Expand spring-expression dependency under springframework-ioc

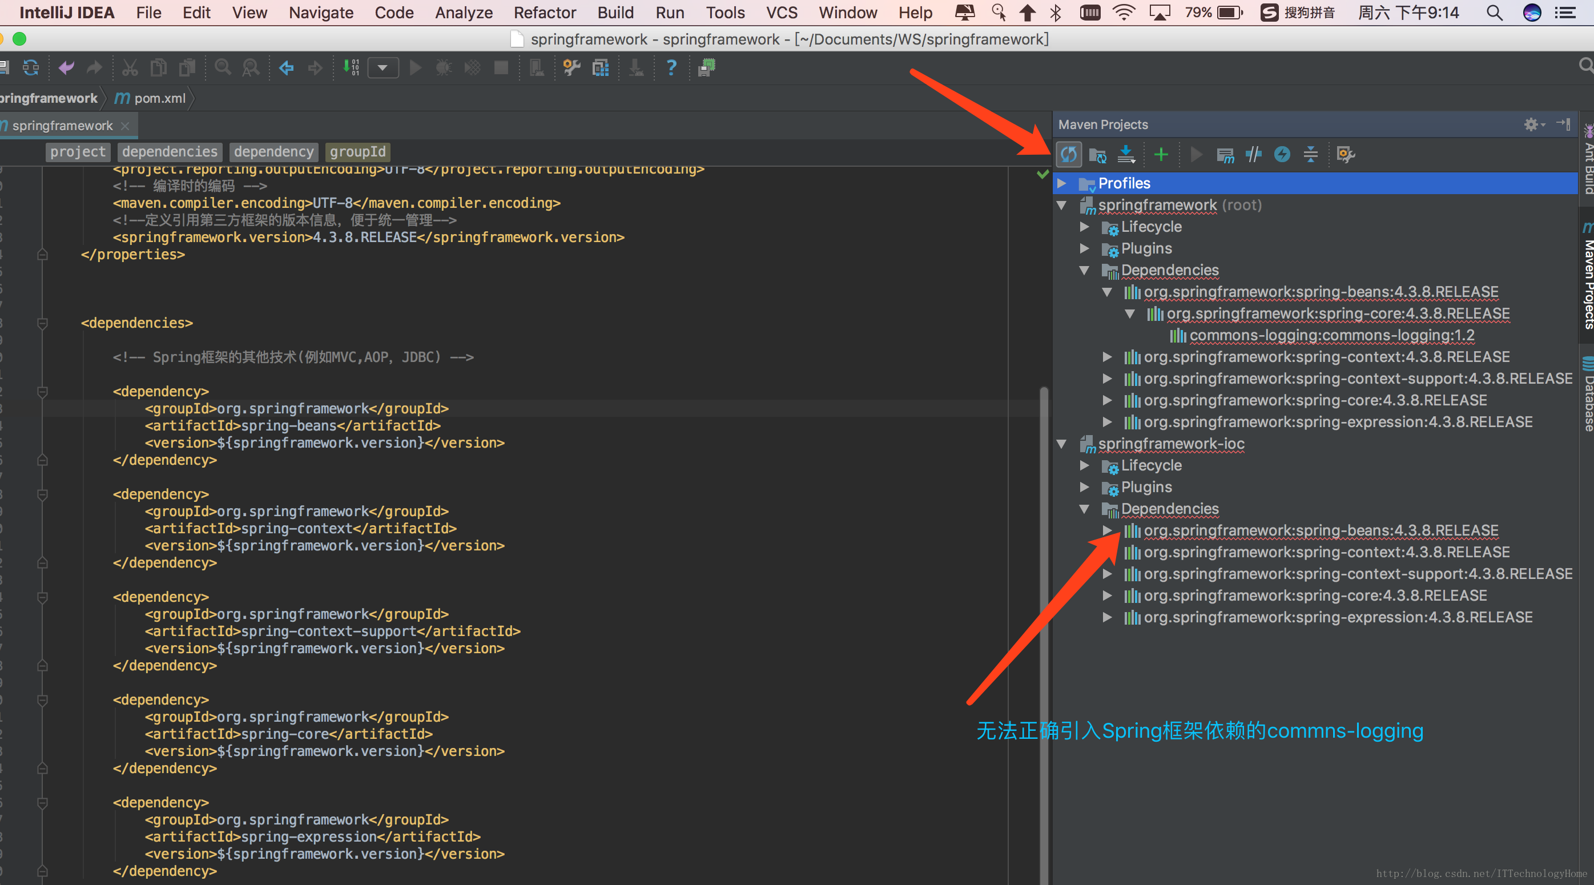(1107, 617)
